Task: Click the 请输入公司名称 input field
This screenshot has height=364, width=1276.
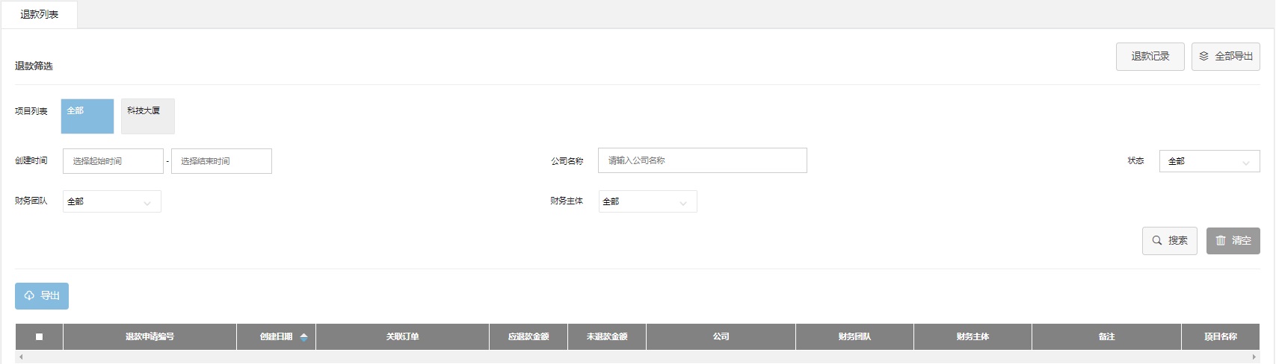Action: pos(702,161)
